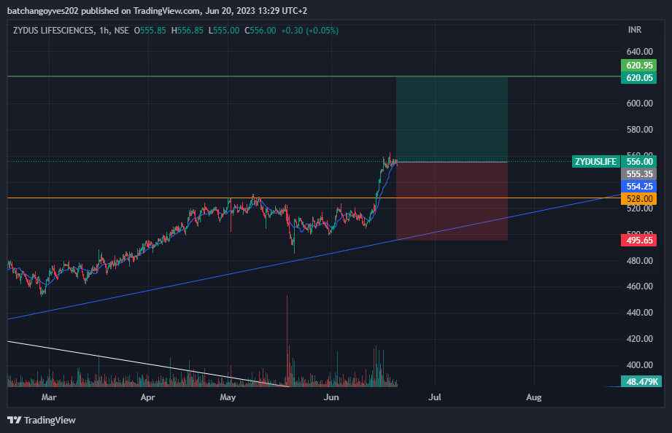
Task: Click the NSE exchange label in title
Action: point(121,31)
